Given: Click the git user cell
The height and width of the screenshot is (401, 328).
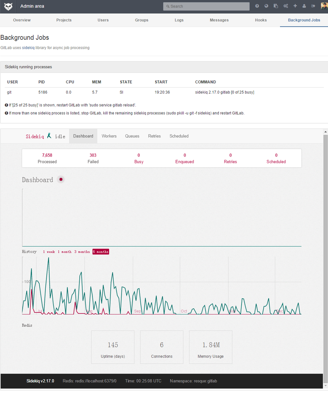Looking at the screenshot, I should (x=10, y=92).
